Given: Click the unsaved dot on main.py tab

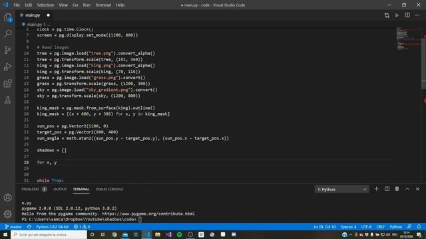Looking at the screenshot, I should click(x=48, y=15).
